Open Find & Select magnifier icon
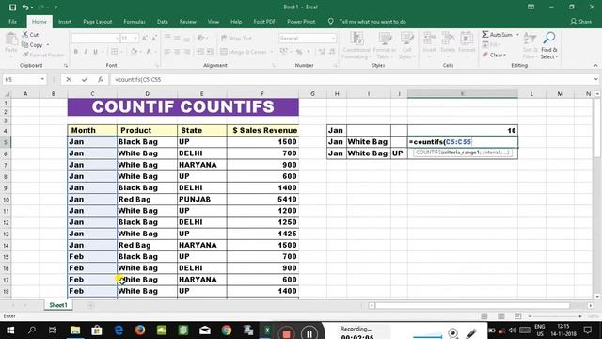 (x=549, y=39)
